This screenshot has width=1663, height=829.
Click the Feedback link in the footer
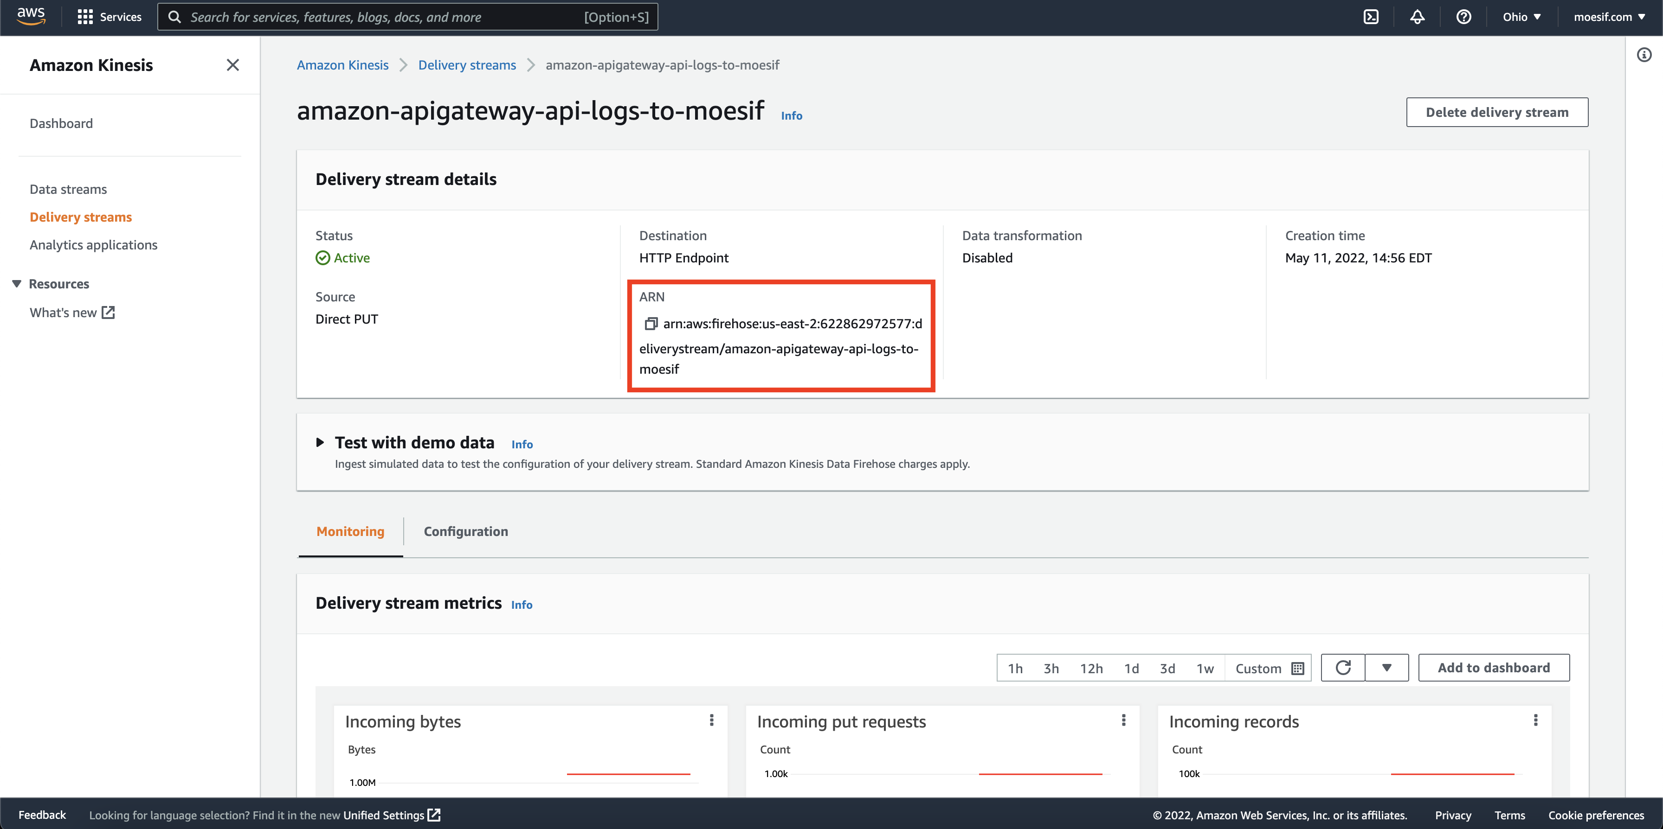coord(42,815)
